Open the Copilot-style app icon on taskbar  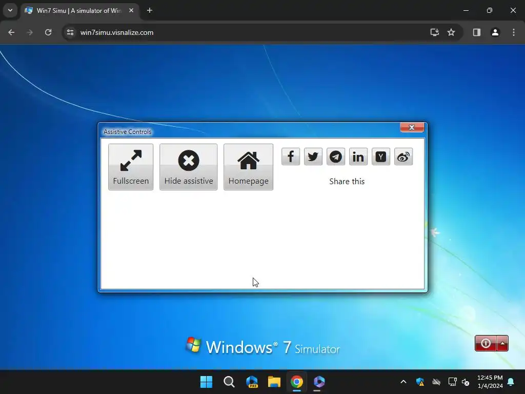(x=319, y=382)
